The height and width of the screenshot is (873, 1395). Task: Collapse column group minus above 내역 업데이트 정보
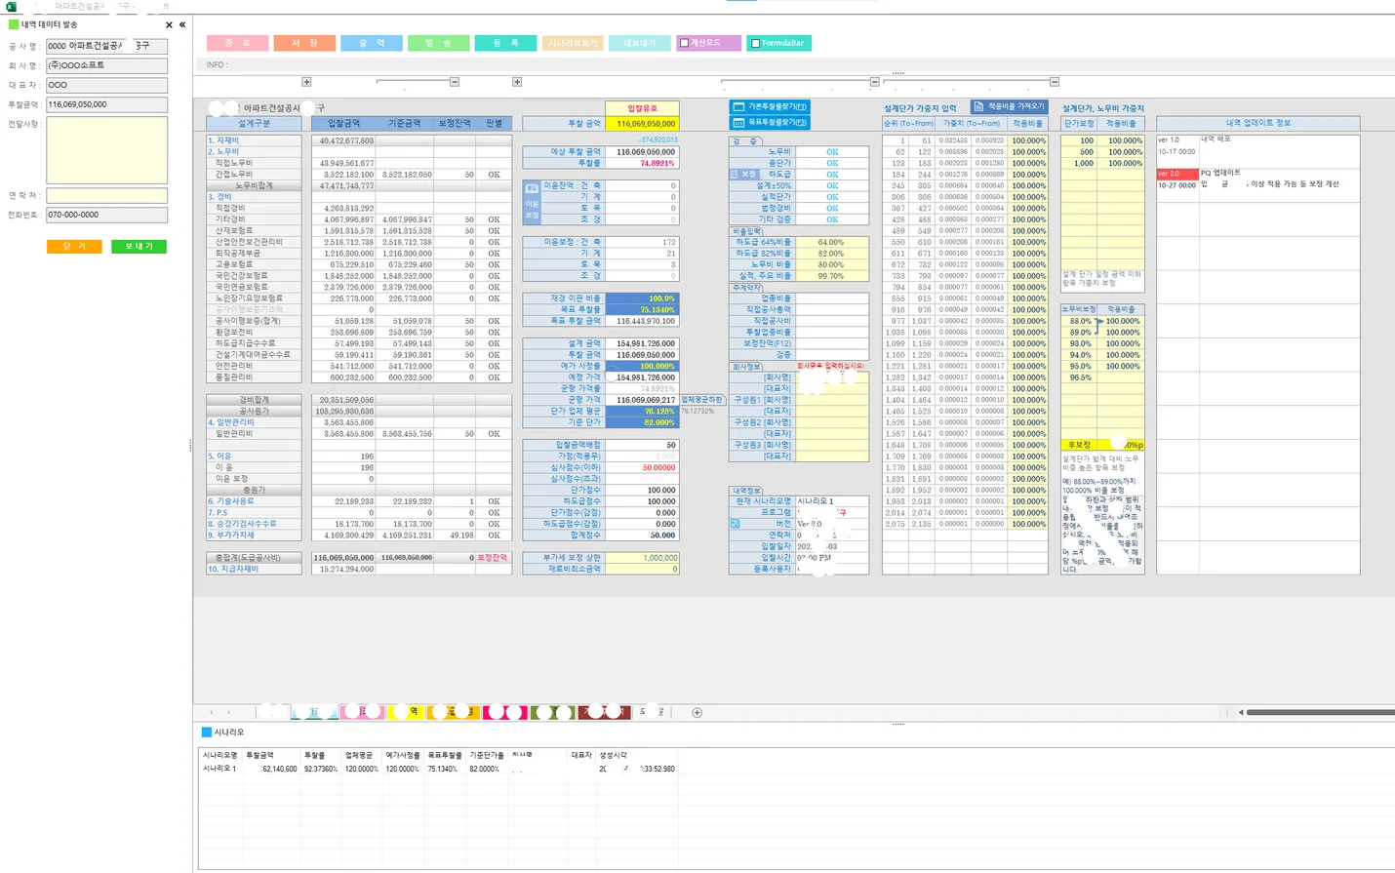[x=1055, y=82]
